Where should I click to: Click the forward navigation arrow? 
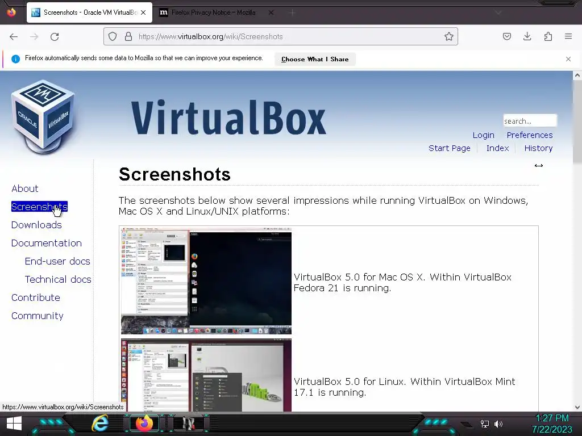(34, 37)
